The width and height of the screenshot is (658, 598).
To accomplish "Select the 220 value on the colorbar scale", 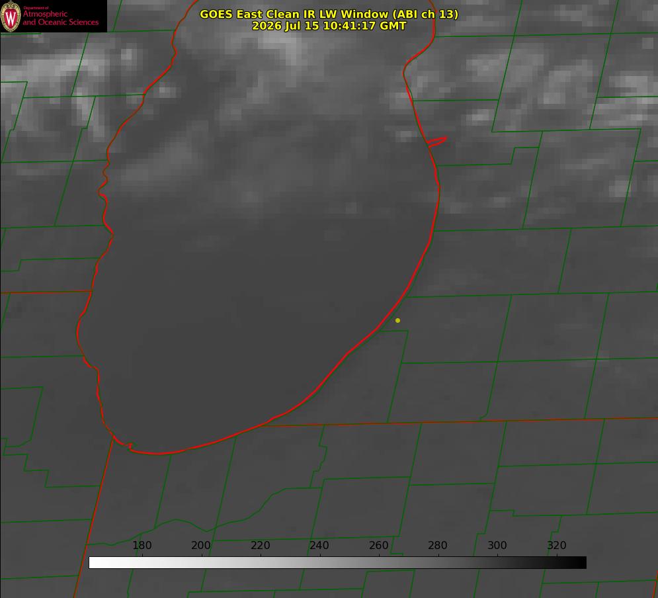I will pos(260,545).
